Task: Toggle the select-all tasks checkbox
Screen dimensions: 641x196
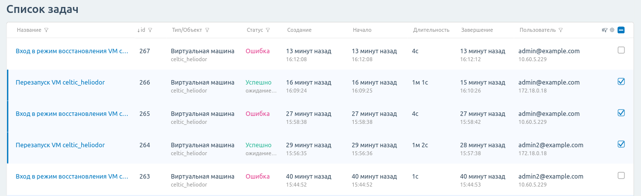Action: pyautogui.click(x=621, y=30)
